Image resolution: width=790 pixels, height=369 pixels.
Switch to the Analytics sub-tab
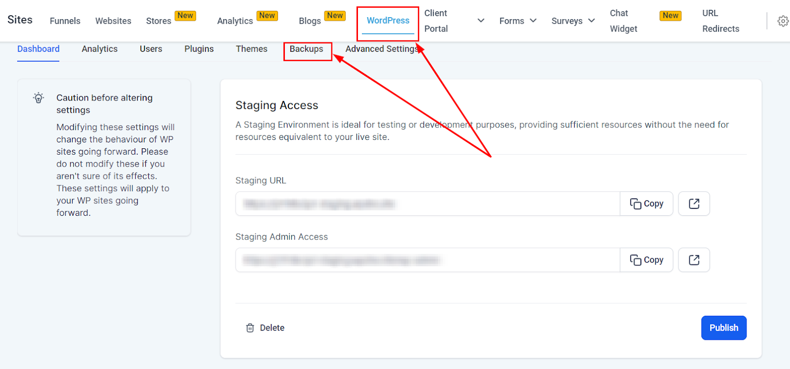(x=100, y=49)
